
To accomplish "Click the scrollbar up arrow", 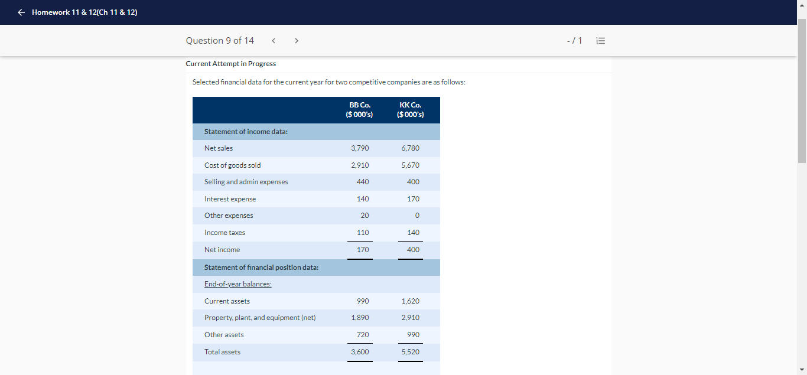I will [x=802, y=4].
